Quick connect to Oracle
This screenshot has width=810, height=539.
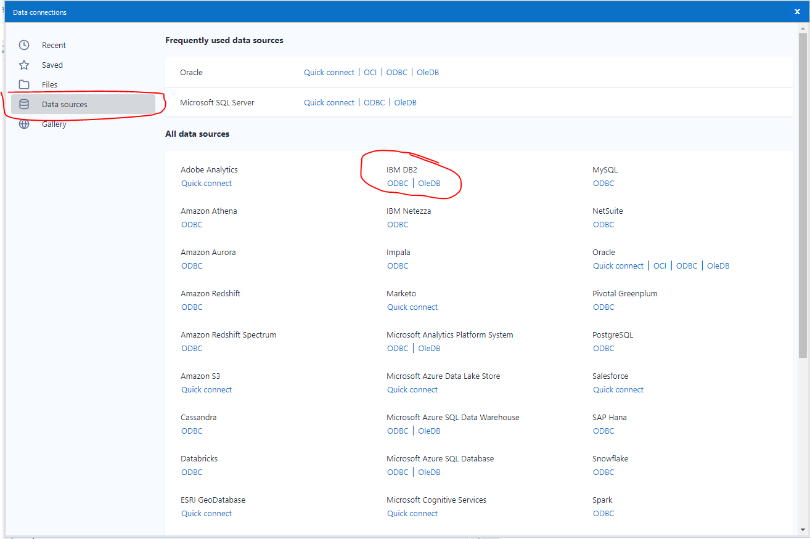coord(329,72)
